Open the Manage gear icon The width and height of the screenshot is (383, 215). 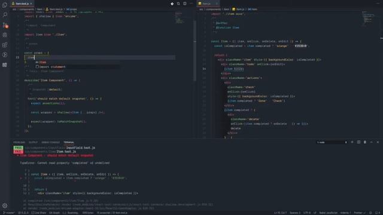pyautogui.click(x=5, y=205)
